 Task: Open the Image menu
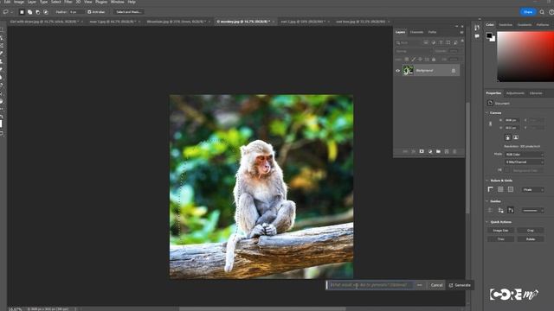(x=19, y=2)
